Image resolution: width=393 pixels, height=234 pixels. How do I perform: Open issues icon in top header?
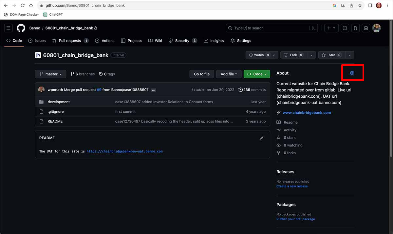click(345, 28)
